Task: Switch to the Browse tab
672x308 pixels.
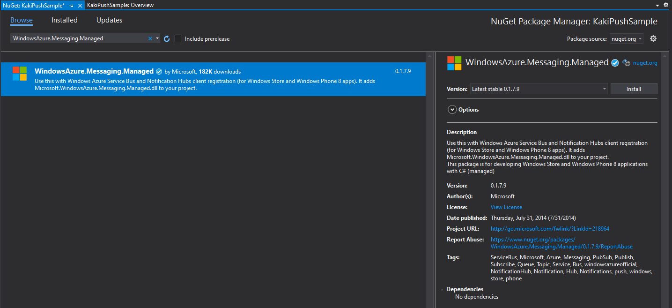Action: click(22, 20)
